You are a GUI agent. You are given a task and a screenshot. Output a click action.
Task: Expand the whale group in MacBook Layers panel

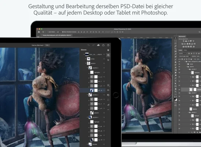187,64
